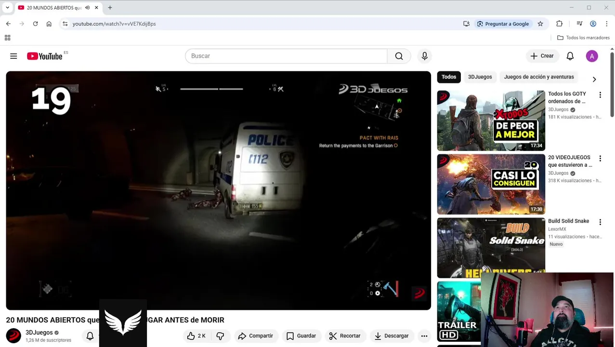Screen dimensions: 615x347
Task: Open browser home page
Action: coord(49,24)
